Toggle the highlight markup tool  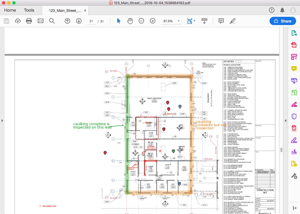click(232, 21)
